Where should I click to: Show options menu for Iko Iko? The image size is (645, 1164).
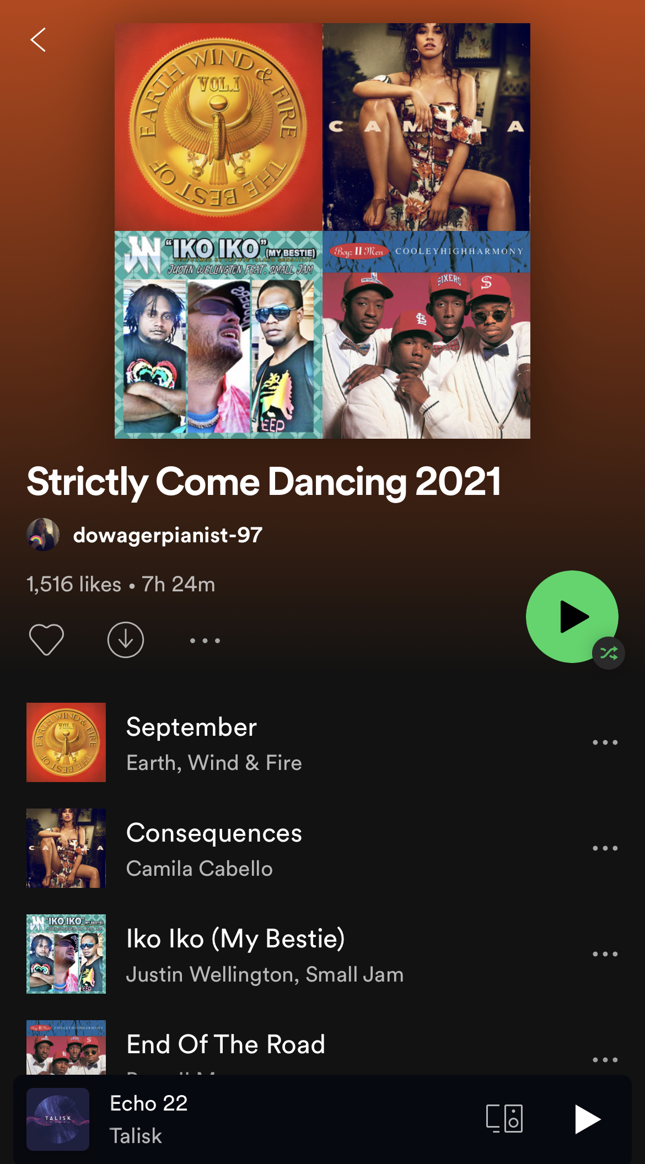[605, 954]
